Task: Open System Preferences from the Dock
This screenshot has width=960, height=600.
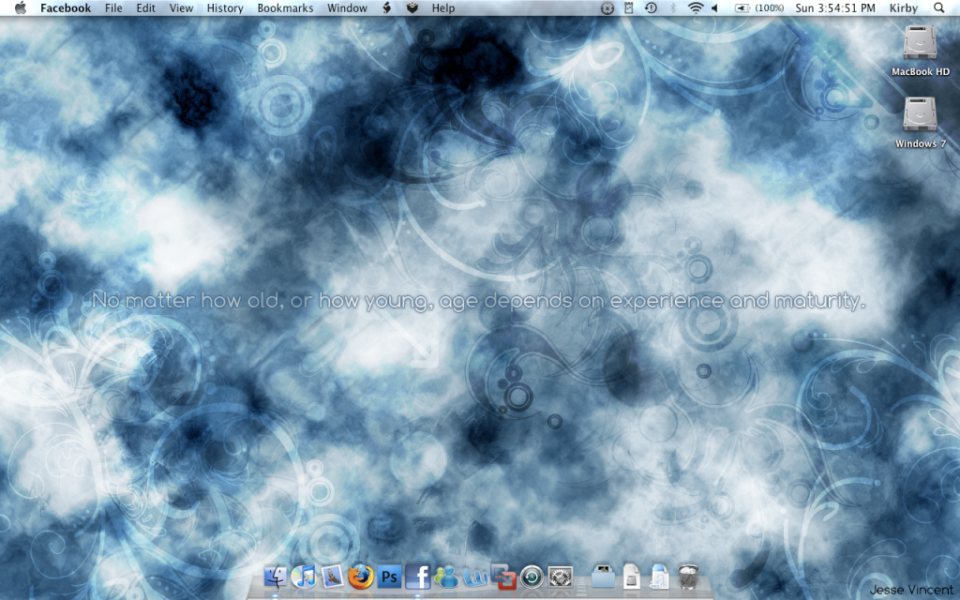Action: (561, 577)
